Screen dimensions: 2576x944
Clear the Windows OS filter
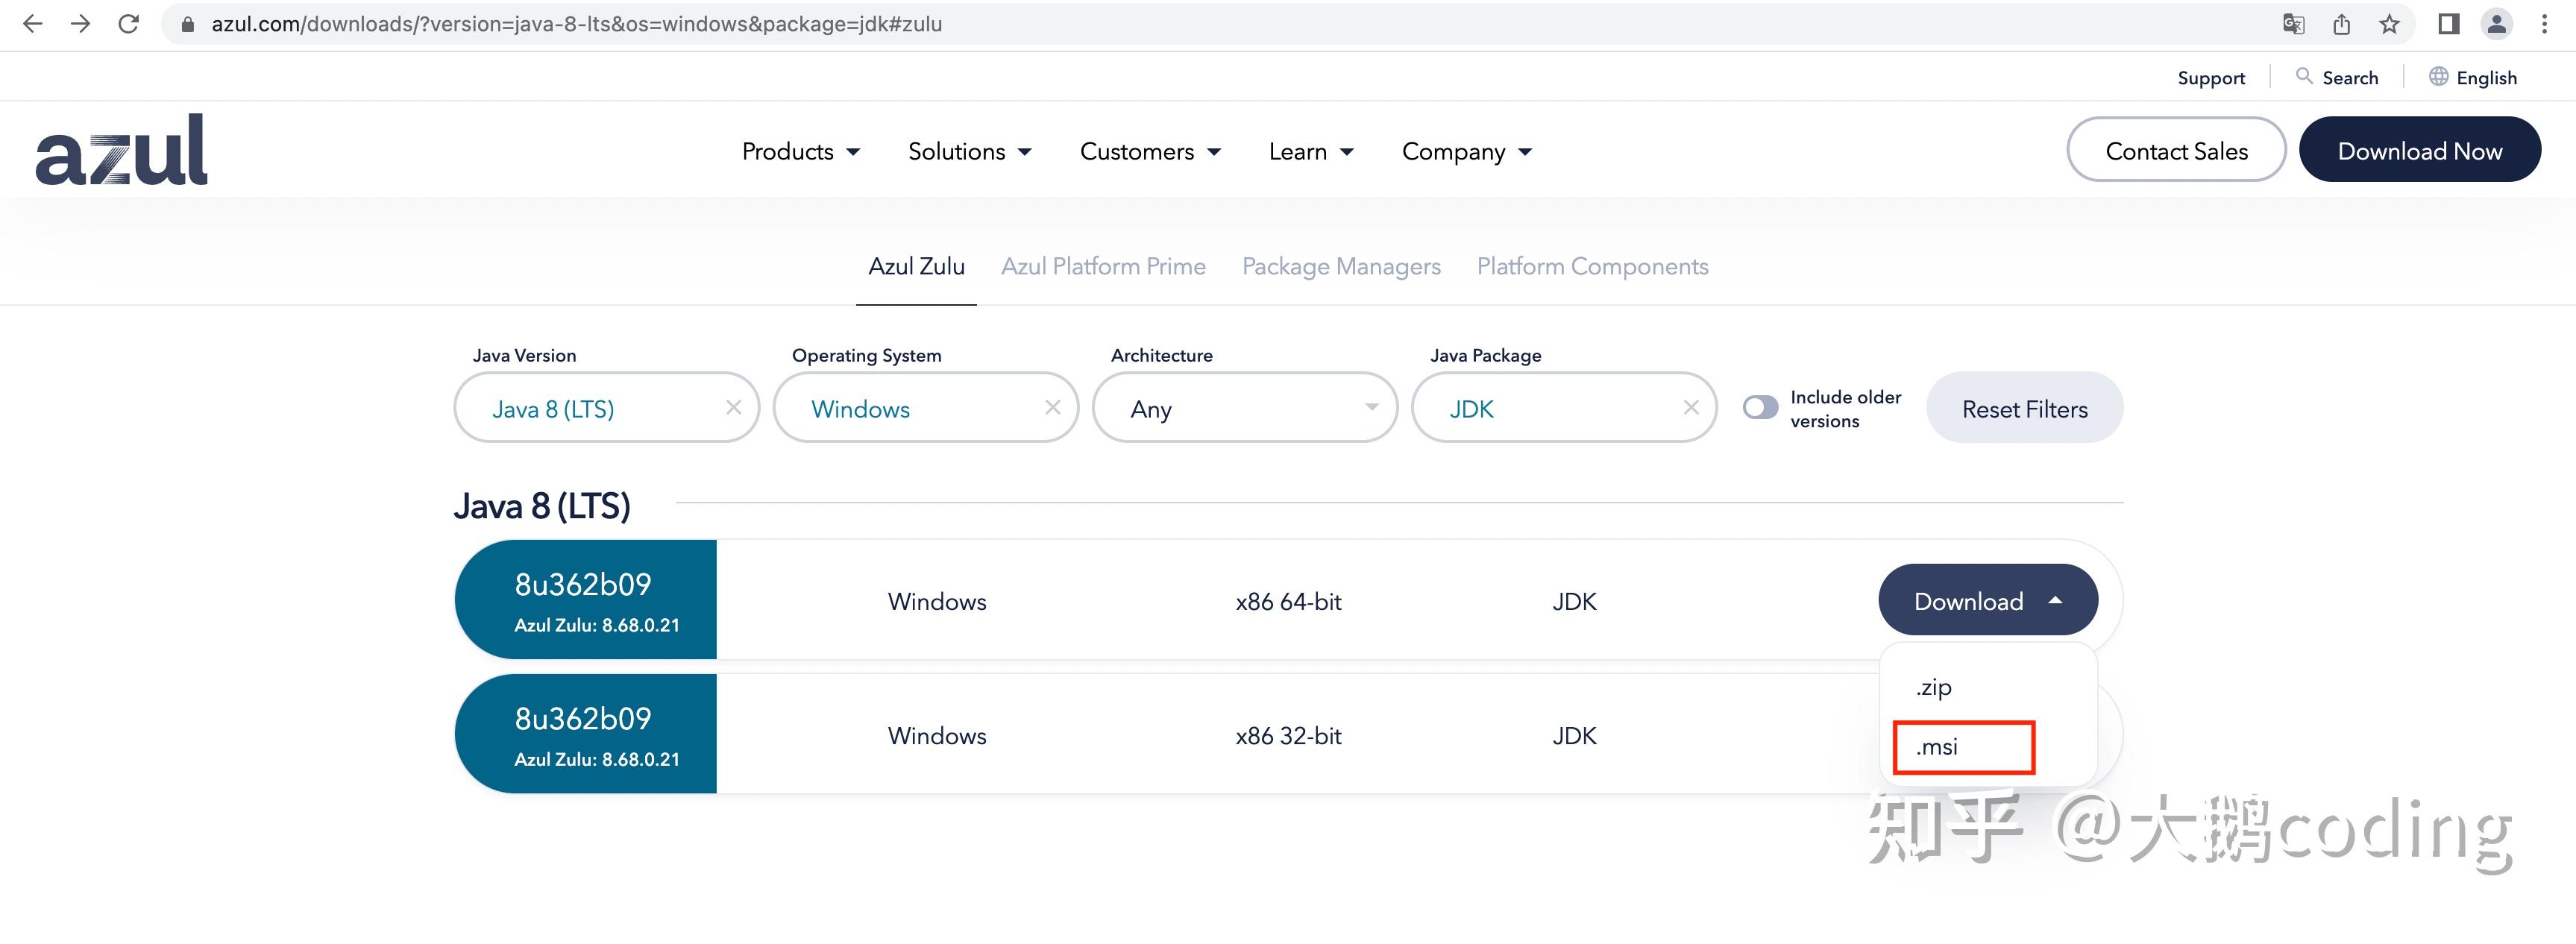point(1052,407)
